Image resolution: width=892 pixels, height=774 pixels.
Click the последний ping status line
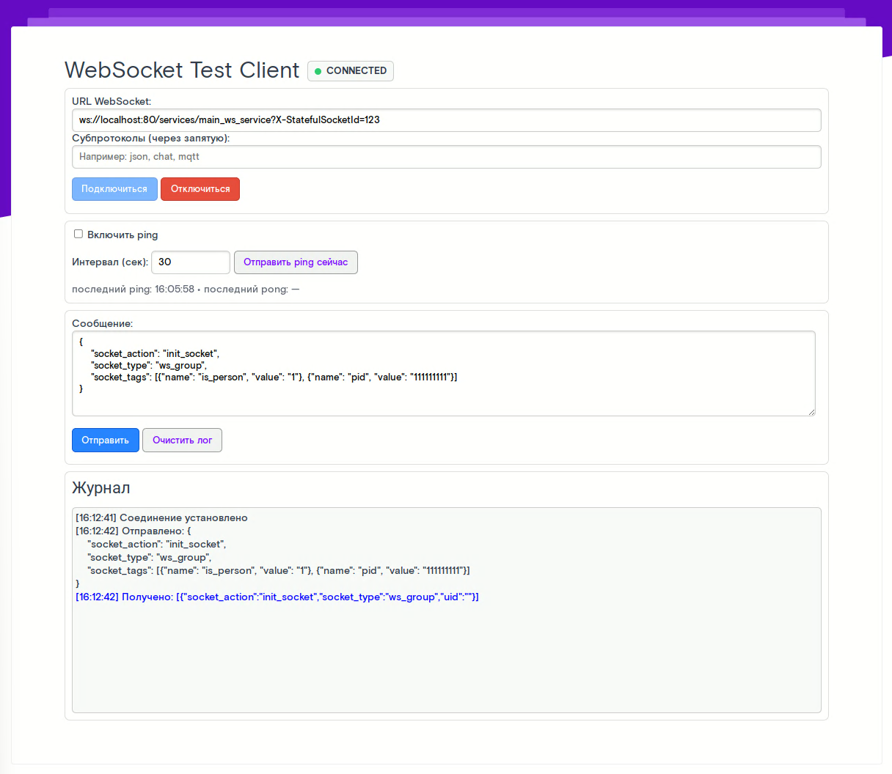(x=186, y=290)
